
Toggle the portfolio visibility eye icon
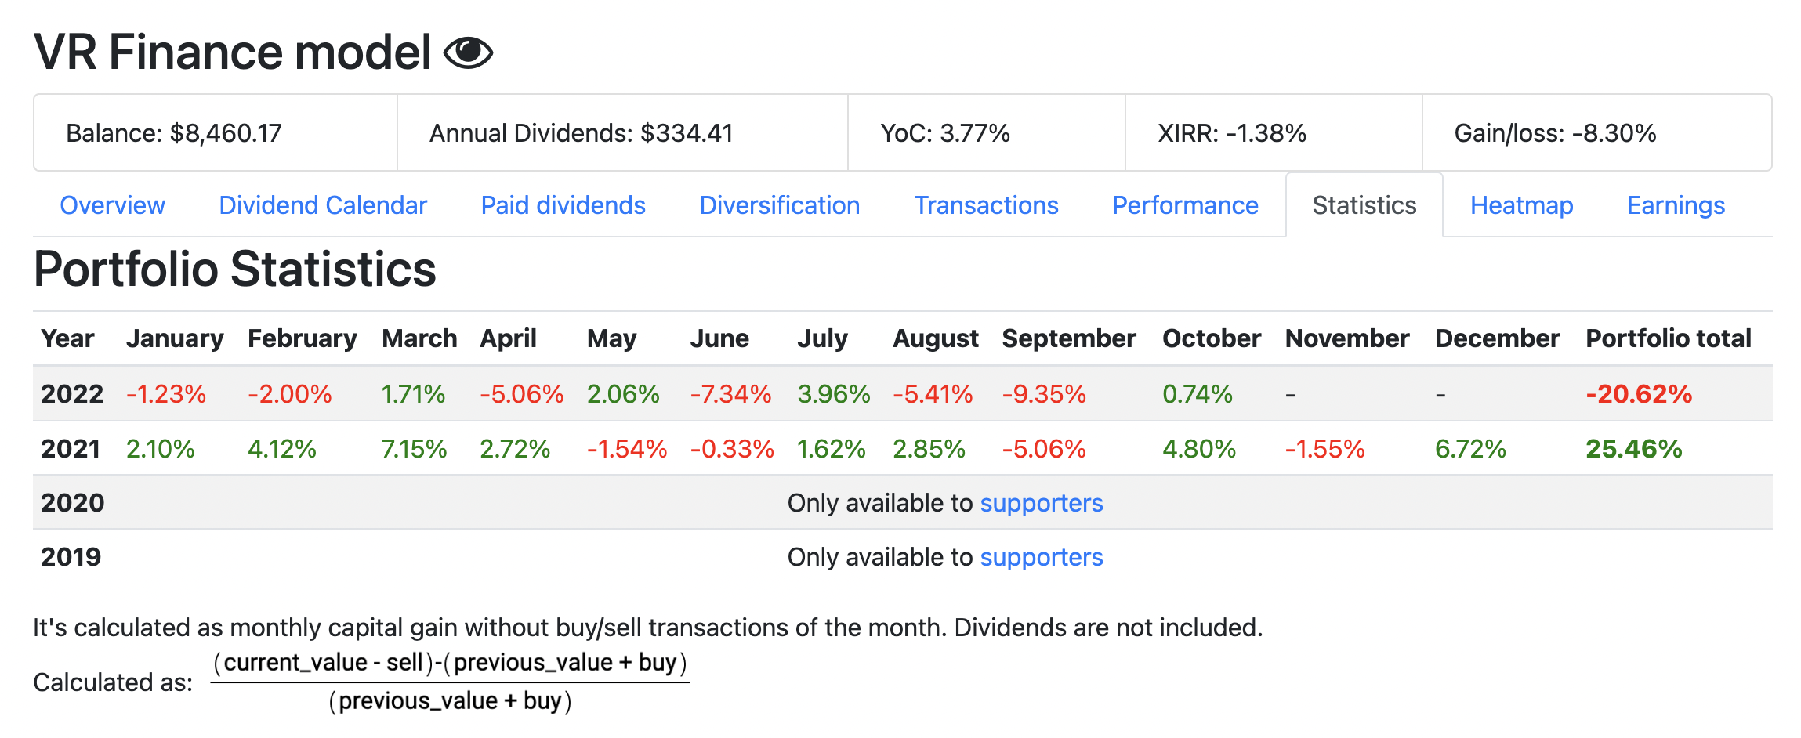pyautogui.click(x=468, y=52)
